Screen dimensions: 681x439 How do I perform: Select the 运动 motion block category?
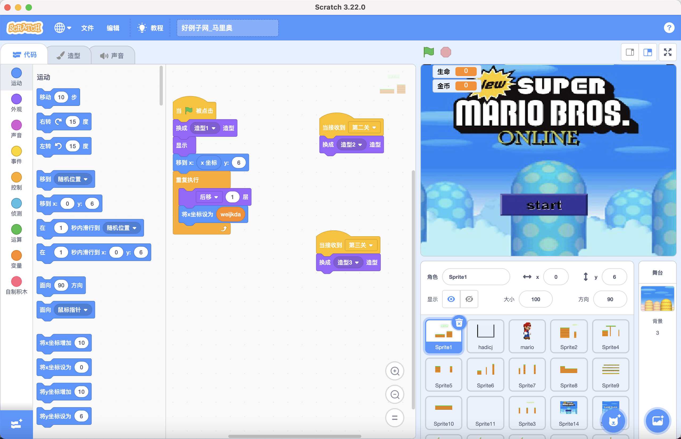click(x=16, y=77)
